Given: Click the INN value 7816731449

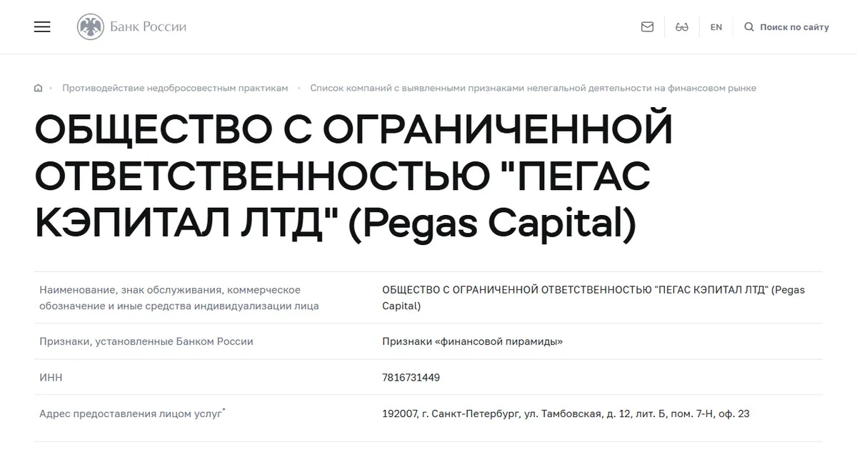Looking at the screenshot, I should (x=411, y=377).
